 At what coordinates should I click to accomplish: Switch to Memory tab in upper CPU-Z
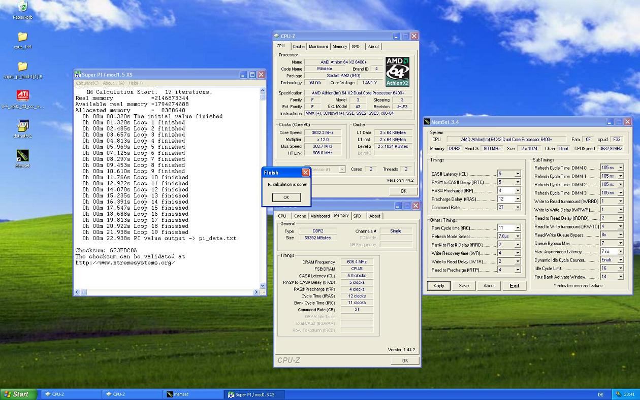[340, 47]
